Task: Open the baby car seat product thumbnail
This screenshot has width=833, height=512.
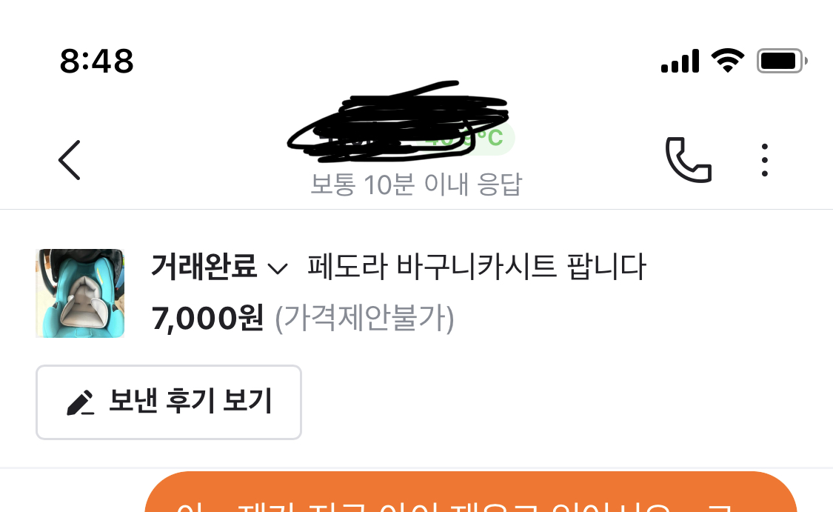Action: [80, 293]
